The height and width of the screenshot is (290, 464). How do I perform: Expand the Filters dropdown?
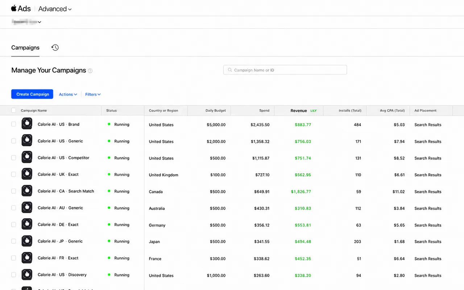tap(93, 94)
